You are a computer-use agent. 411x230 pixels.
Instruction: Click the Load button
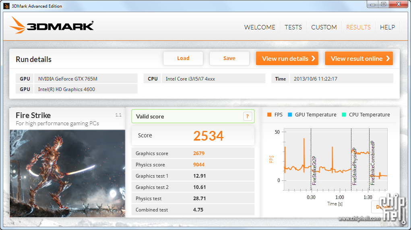(x=183, y=58)
